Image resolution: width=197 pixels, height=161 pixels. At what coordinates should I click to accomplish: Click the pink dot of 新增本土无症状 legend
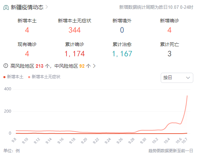[29, 77]
